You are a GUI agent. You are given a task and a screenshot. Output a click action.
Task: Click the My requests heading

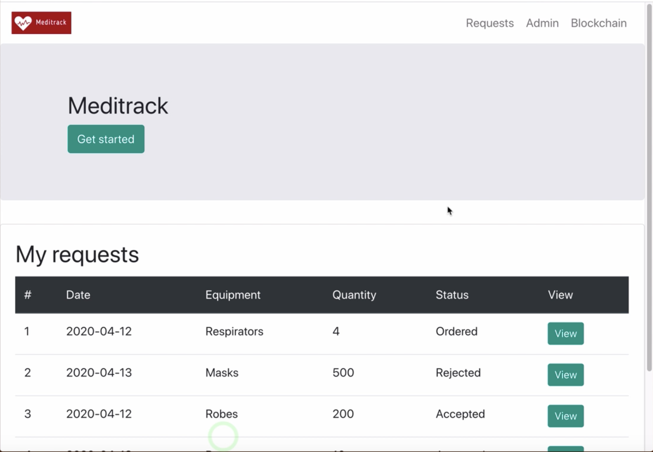tap(77, 255)
